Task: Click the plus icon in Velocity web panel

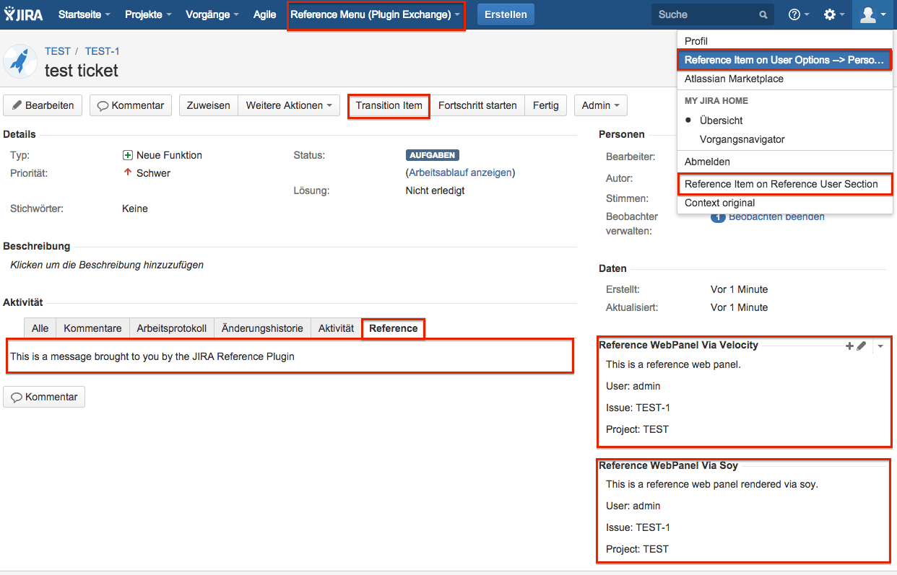Action: coord(849,346)
